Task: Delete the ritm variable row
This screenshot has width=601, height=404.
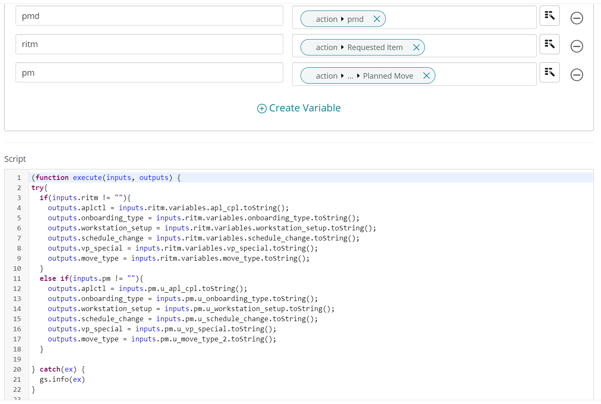Action: coord(577,46)
